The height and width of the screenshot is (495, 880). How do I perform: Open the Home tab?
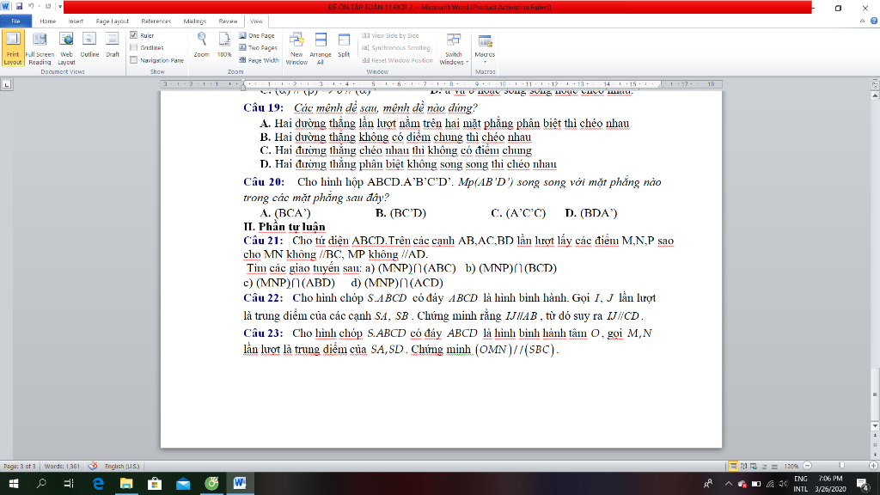pyautogui.click(x=48, y=21)
